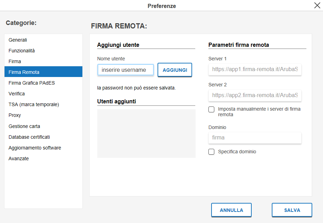Click the AGGIUNGI button
This screenshot has height=223, width=323.
(x=175, y=70)
